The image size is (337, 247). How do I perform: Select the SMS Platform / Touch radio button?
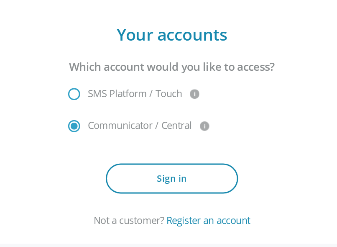click(74, 94)
